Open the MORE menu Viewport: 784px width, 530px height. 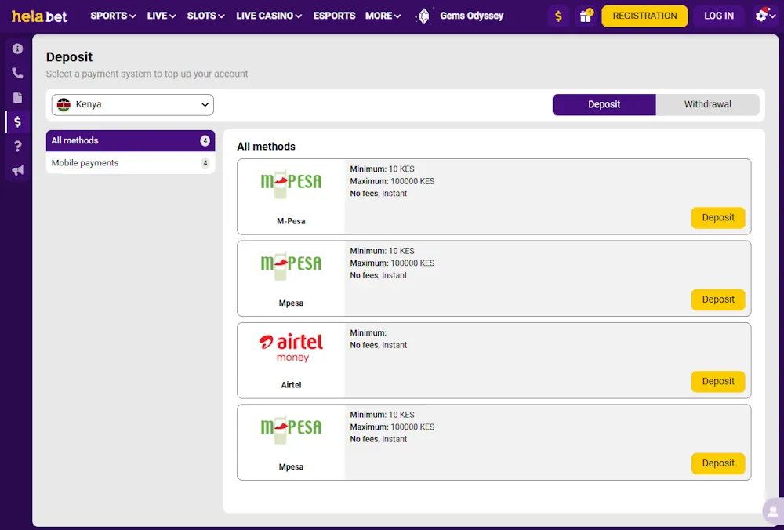click(x=383, y=16)
